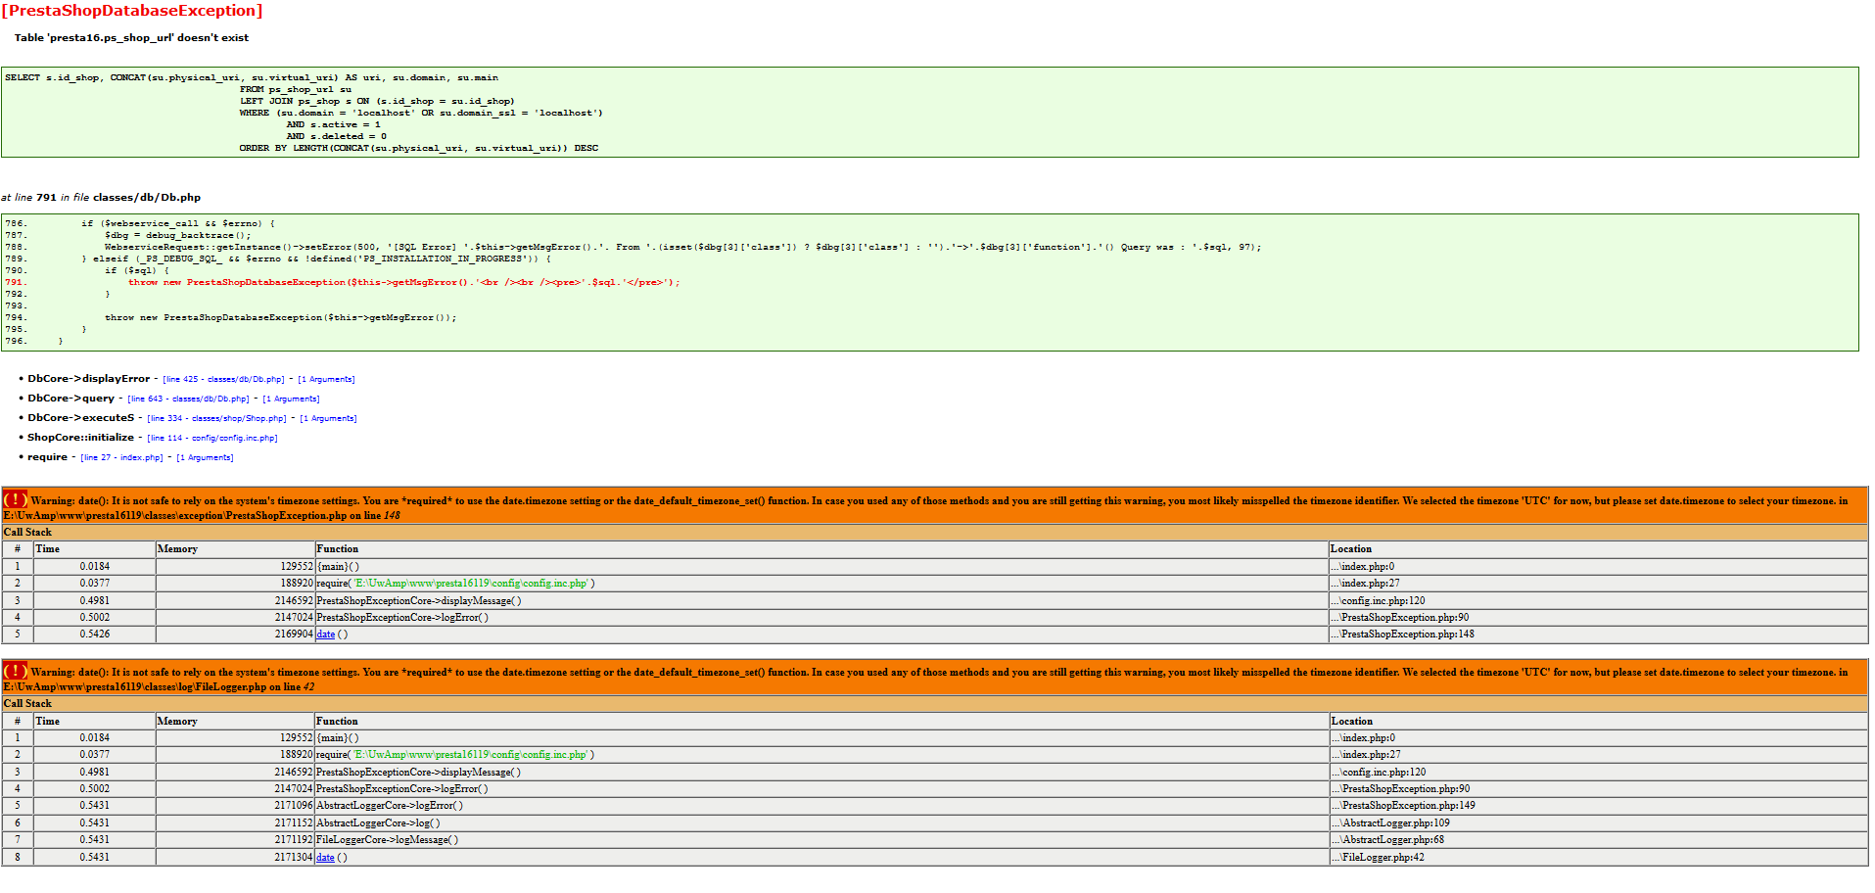This screenshot has height=893, width=1875.
Task: Expand arguments for DbCore->executeS
Action: pos(328,418)
